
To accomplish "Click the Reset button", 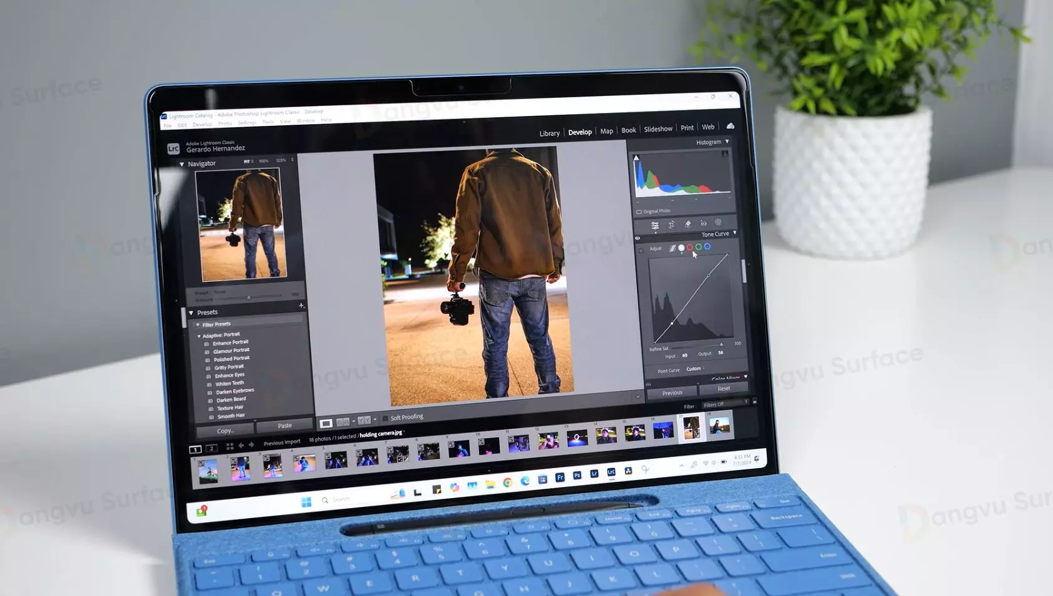I will click(724, 388).
